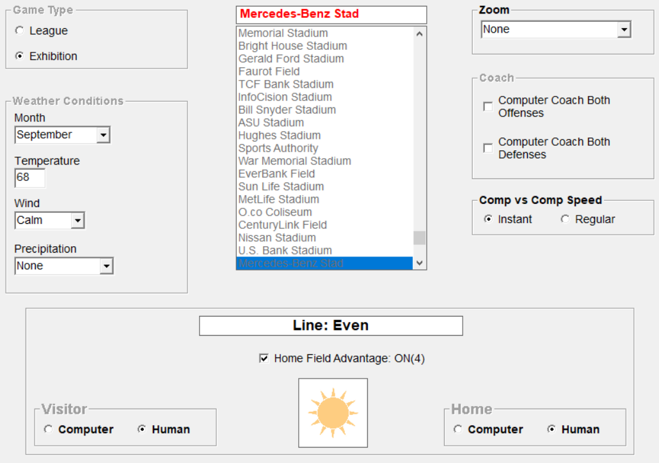Enable Computer Coach Both Defenses
Image resolution: width=659 pixels, height=463 pixels.
[488, 148]
